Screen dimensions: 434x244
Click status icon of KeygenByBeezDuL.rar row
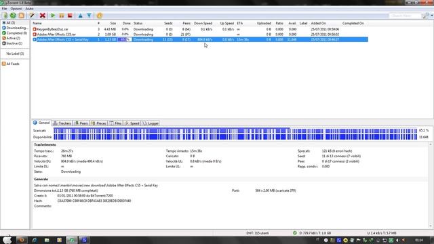(35, 29)
